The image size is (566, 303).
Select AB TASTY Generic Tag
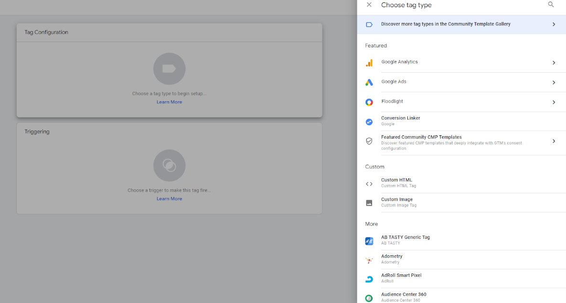click(462, 240)
